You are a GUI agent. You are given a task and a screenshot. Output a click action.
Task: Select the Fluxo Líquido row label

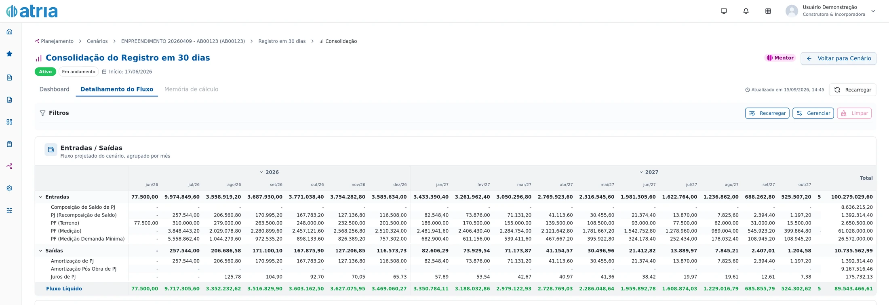pyautogui.click(x=64, y=289)
